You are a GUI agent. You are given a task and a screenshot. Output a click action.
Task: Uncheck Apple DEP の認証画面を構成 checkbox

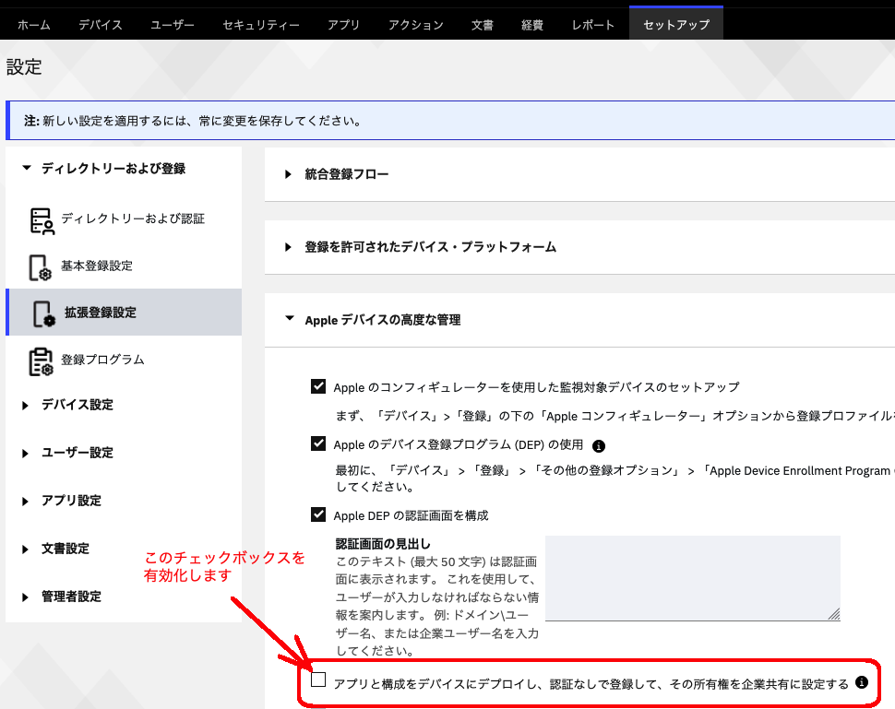[318, 514]
